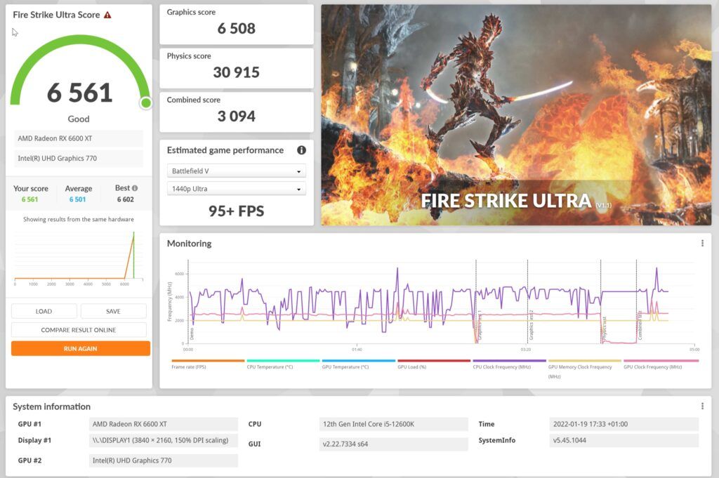
Task: Toggle the GPU Temperature legend series
Action: [359, 364]
